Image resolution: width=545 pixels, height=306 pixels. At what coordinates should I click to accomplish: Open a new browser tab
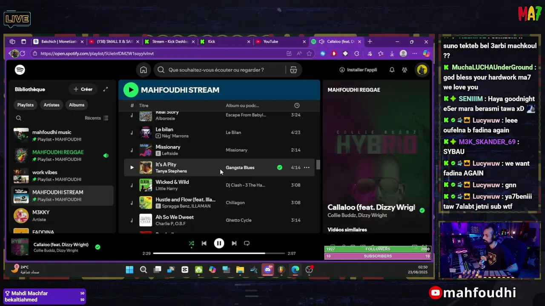370,42
